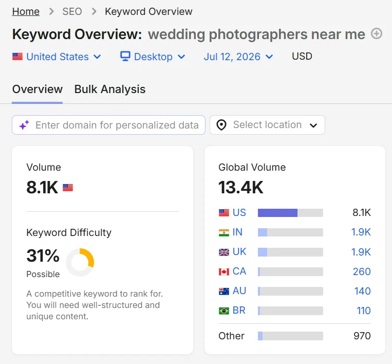392x364 pixels.
Task: Click the Desktop dropdown chevron
Action: pyautogui.click(x=181, y=57)
